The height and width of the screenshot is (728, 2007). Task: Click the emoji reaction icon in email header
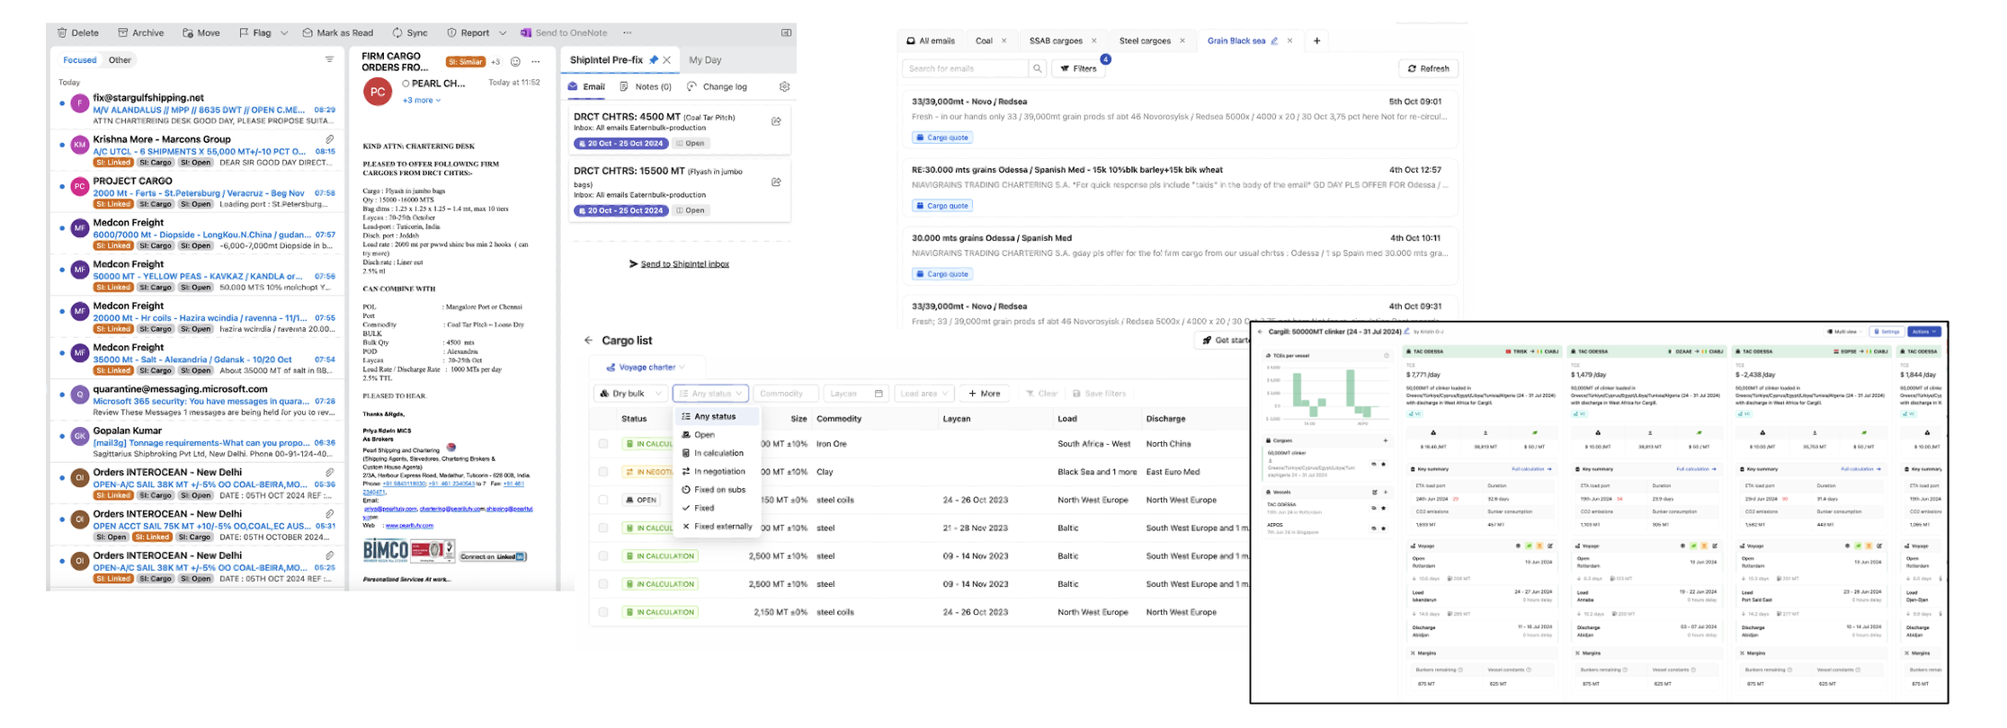[515, 62]
